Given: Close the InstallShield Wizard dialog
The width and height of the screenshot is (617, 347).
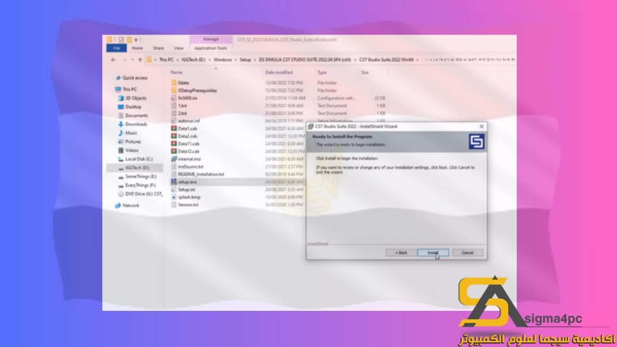Looking at the screenshot, I should tap(481, 126).
